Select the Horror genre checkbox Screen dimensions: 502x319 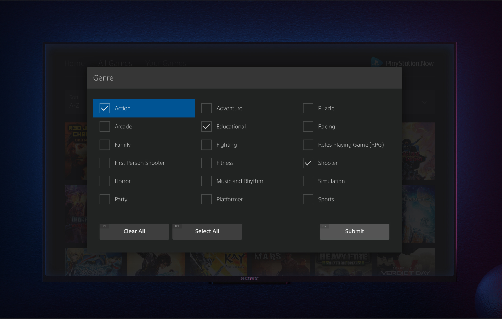[x=105, y=181]
